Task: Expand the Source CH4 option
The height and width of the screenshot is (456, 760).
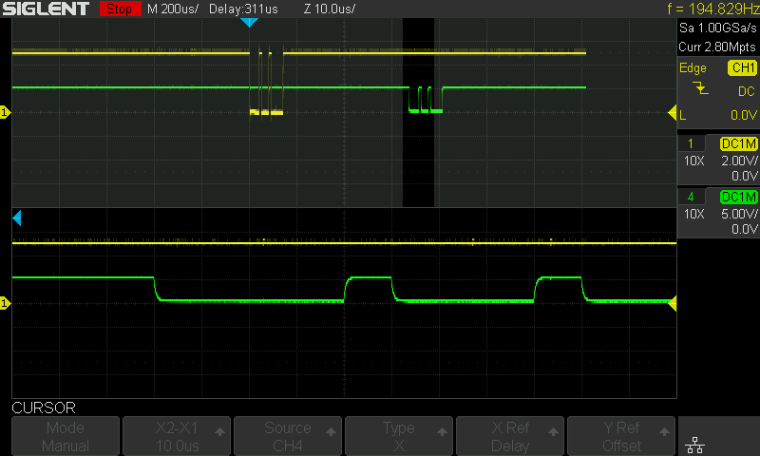Action: [288, 437]
